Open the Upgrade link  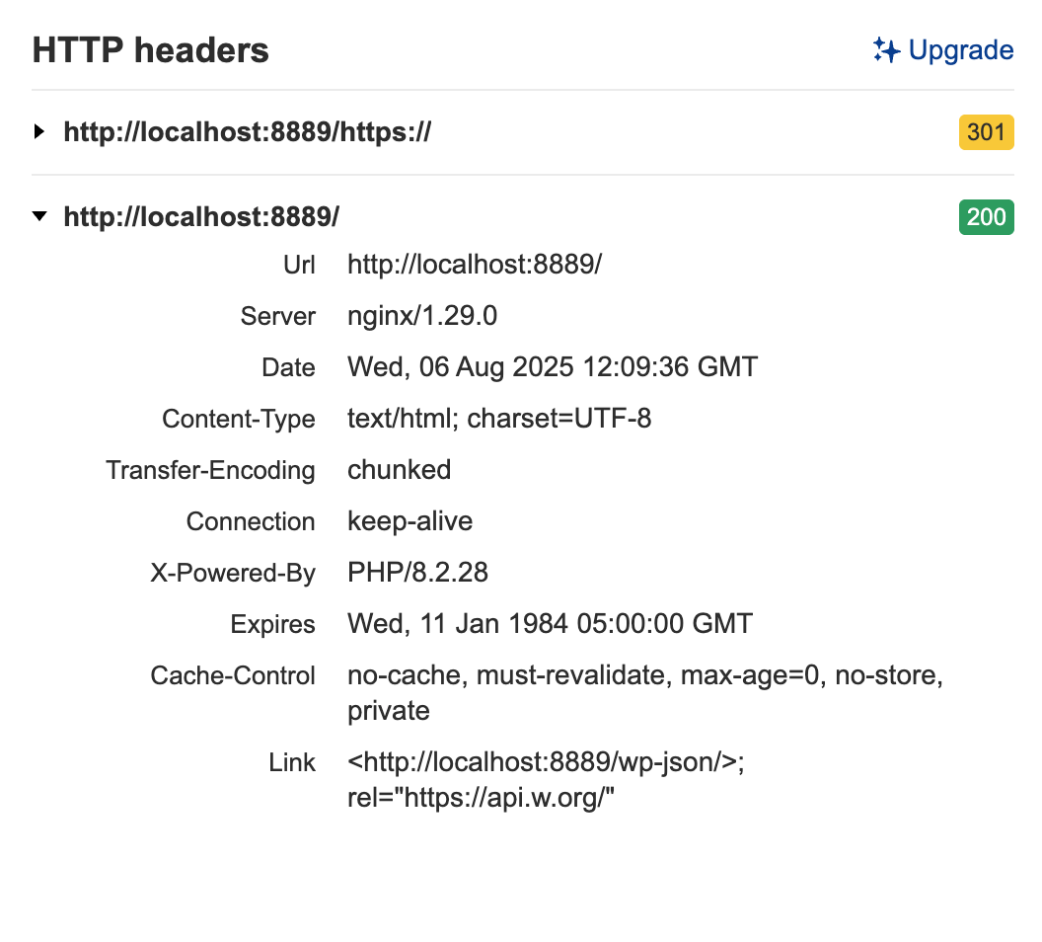pos(960,50)
